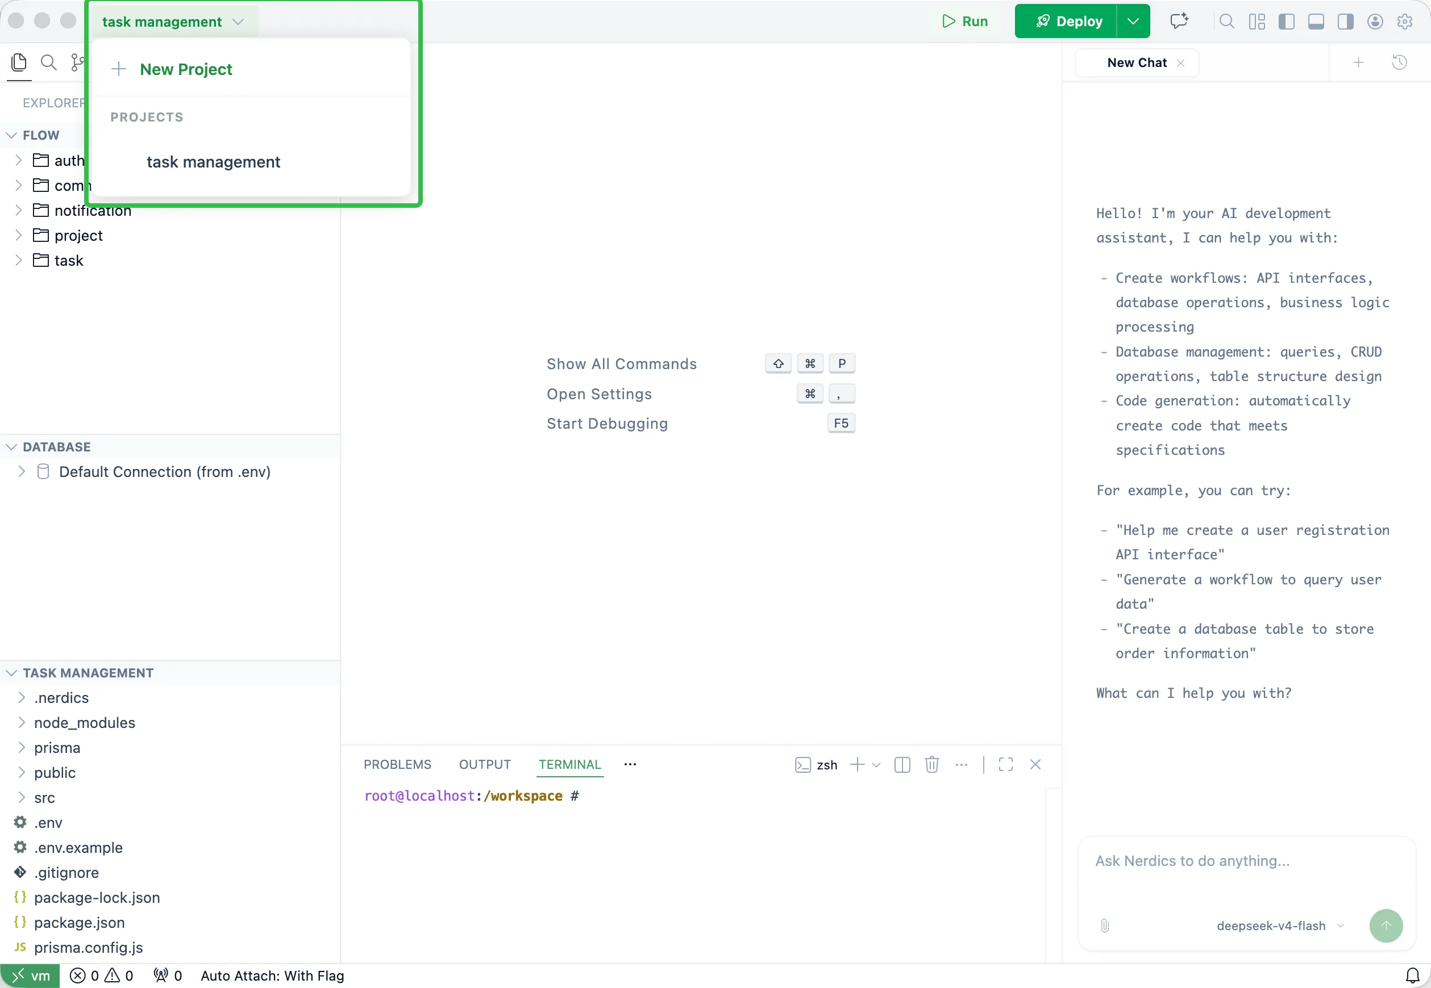Open the Deploy options dropdown arrow

(x=1133, y=21)
